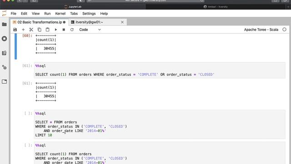Image resolution: width=291 pixels, height=164 pixels.
Task: Open the View menu
Action: tap(35, 14)
